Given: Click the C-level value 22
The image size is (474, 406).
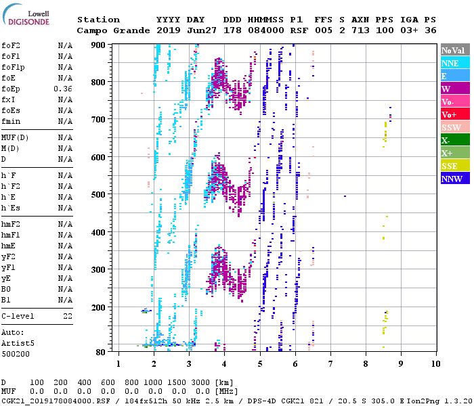Looking at the screenshot, I should tap(68, 316).
